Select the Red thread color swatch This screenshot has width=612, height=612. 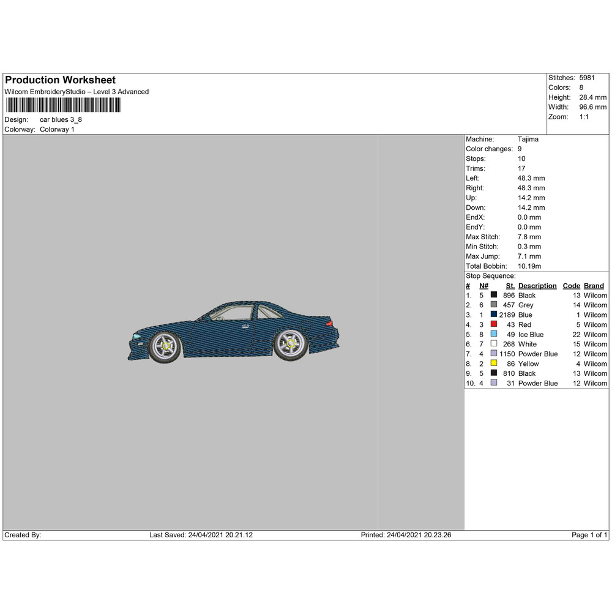[x=494, y=324]
